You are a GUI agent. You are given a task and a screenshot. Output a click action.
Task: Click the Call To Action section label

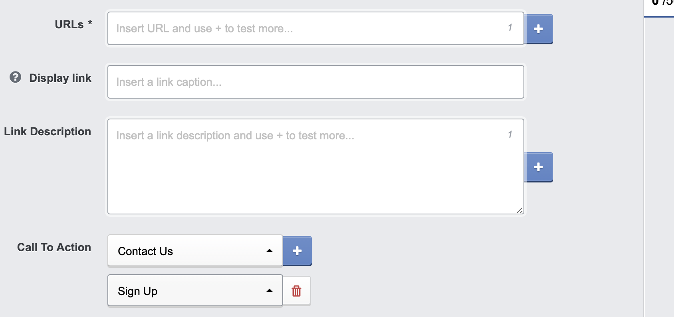pyautogui.click(x=54, y=247)
